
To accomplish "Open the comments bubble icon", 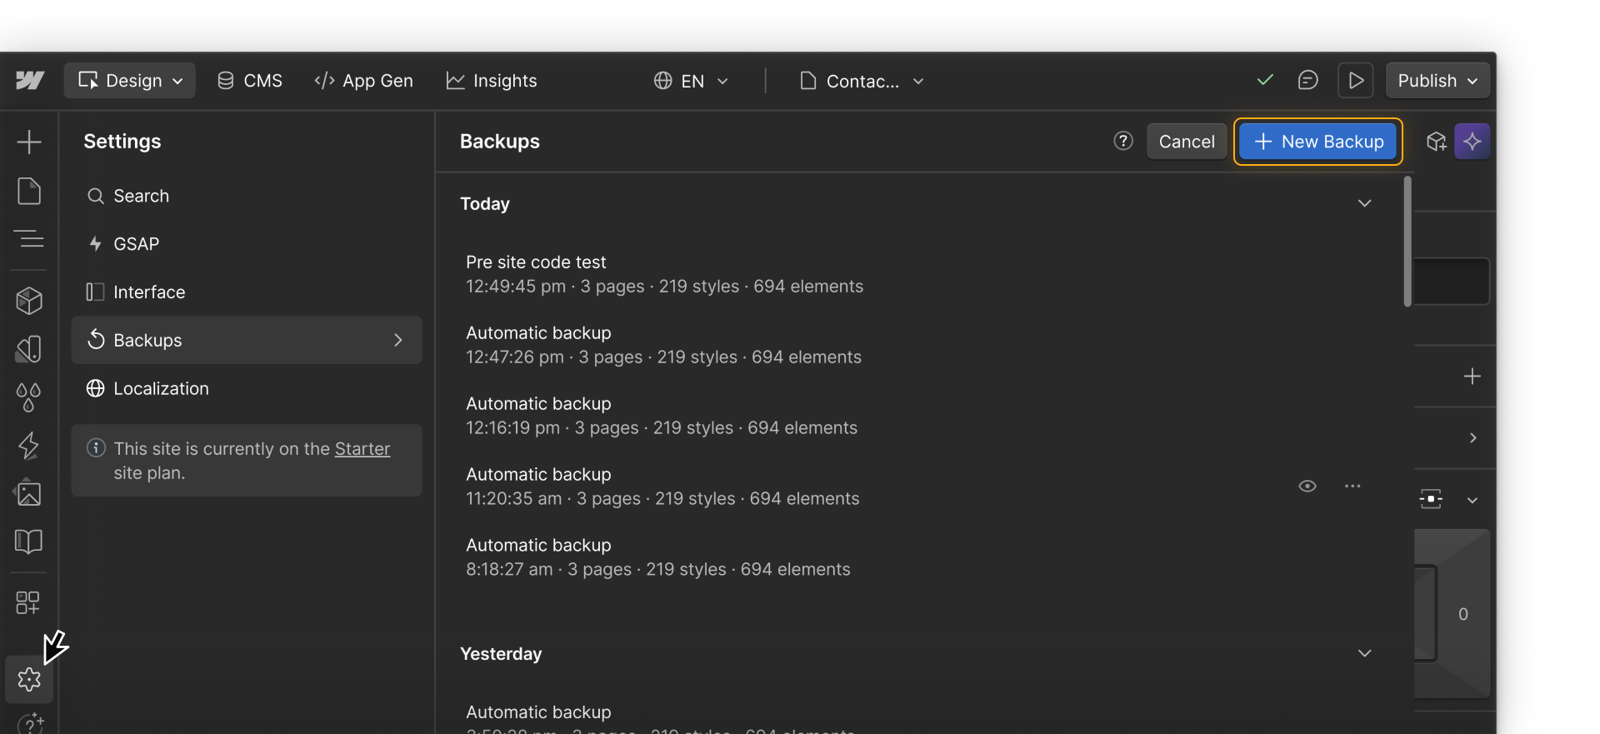I will click(x=1308, y=80).
